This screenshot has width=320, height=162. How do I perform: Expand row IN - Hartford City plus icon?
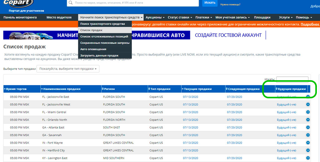[308, 150]
